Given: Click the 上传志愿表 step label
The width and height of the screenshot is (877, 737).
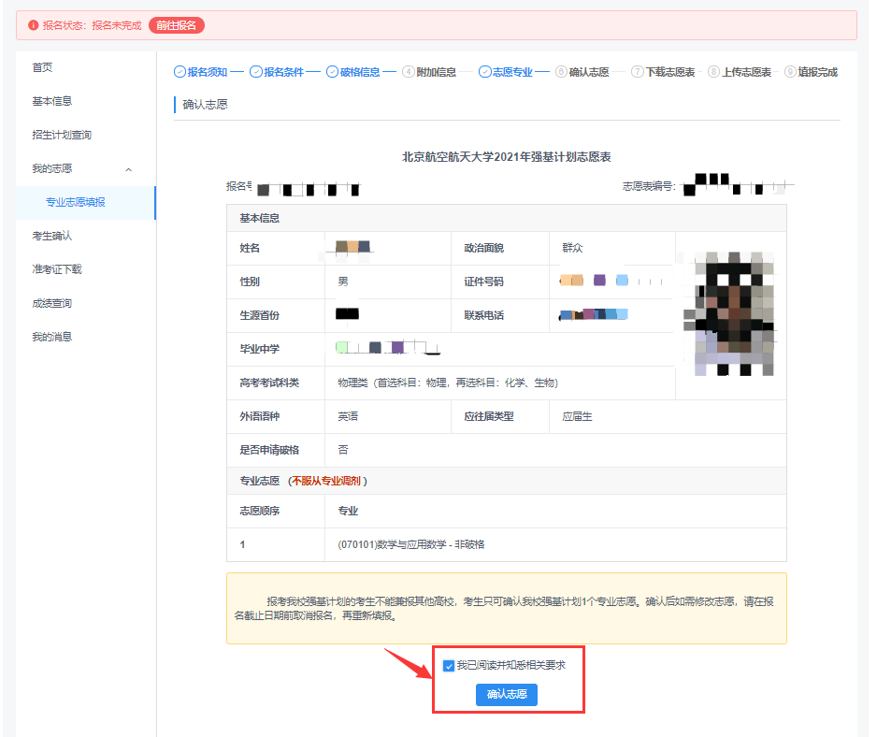Looking at the screenshot, I should click(x=747, y=72).
